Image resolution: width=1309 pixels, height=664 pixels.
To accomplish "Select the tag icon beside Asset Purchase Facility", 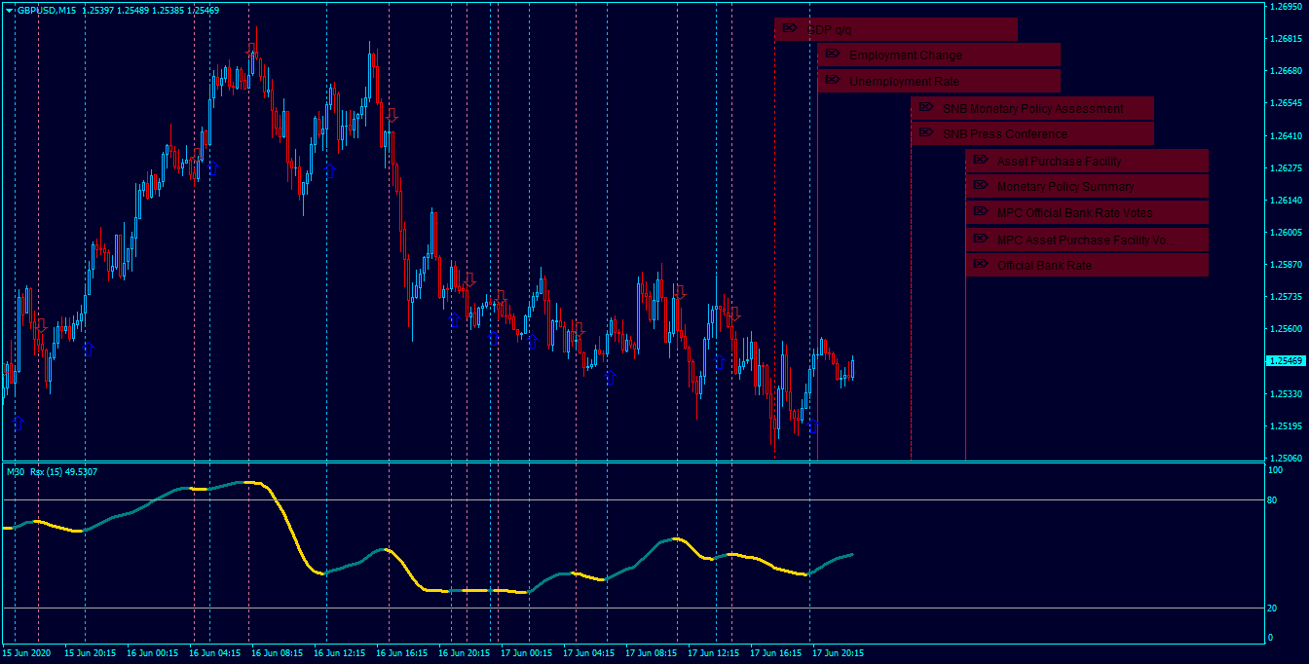I will pos(980,160).
